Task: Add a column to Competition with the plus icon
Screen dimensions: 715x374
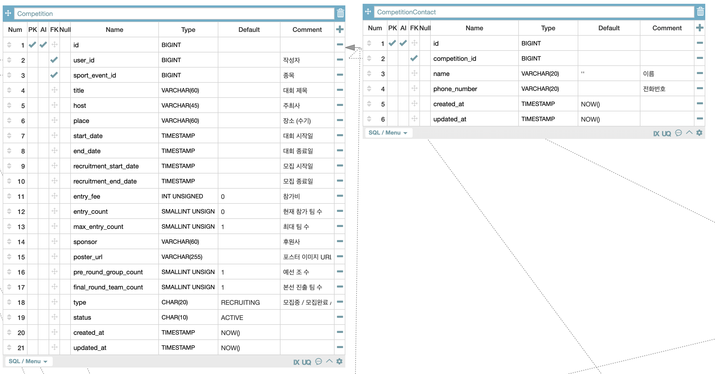Action: [x=340, y=29]
